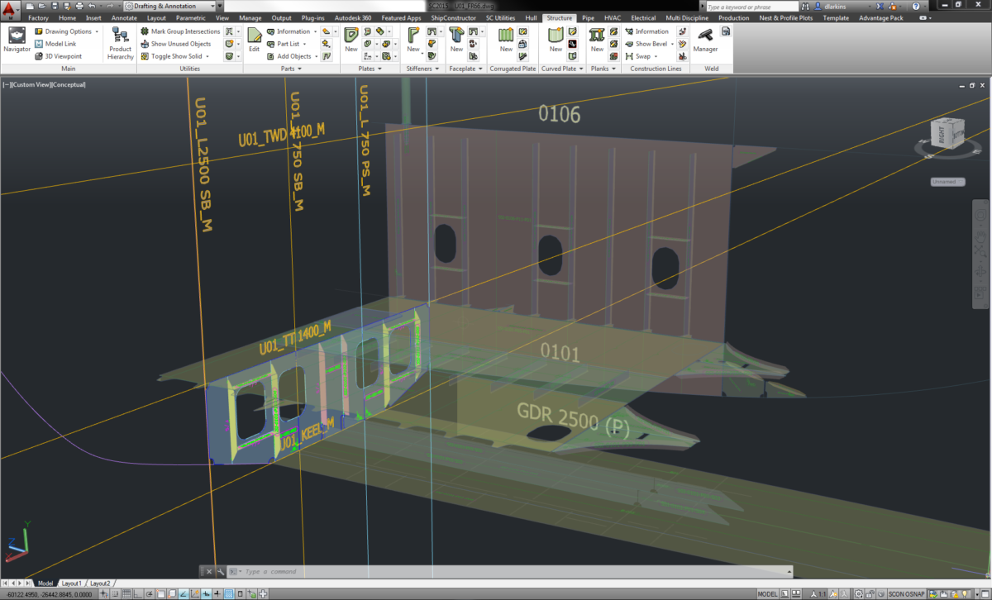Viewport: 992px width, 600px height.
Task: Open the Weld Manager
Action: 705,40
